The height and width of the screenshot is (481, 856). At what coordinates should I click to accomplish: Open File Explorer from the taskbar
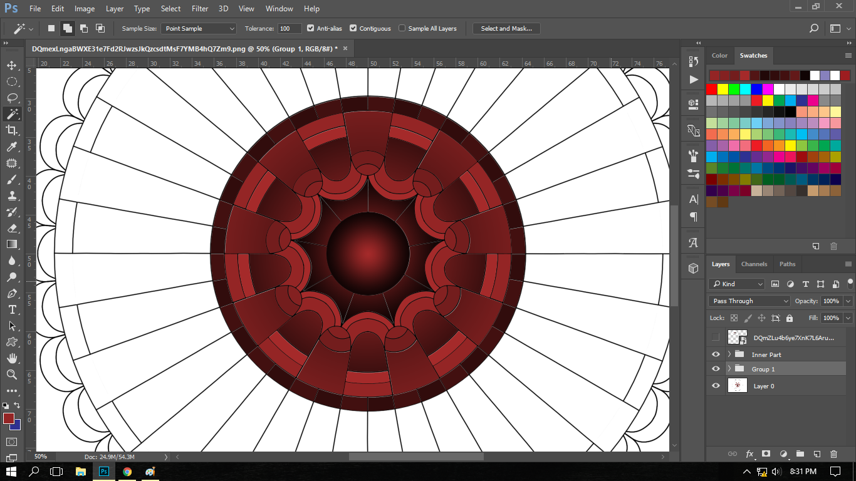(x=80, y=472)
